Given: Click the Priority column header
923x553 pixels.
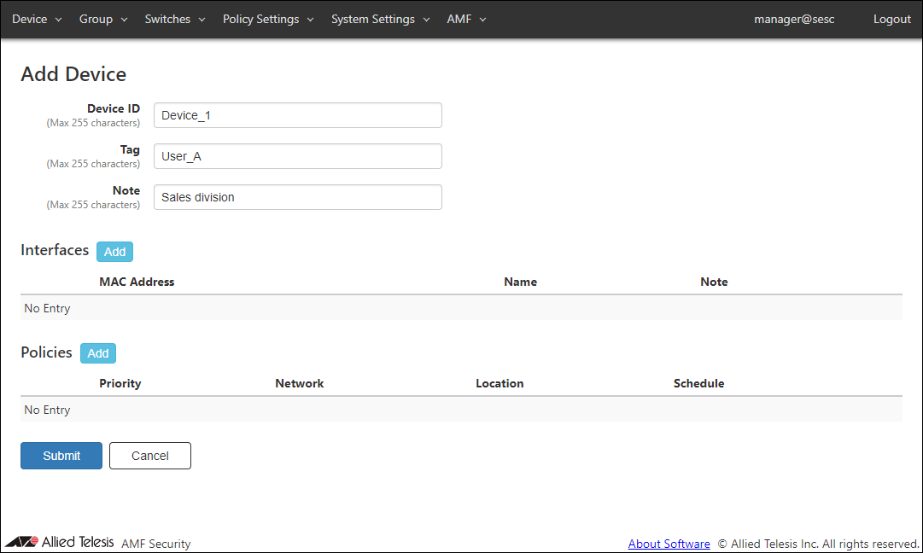Looking at the screenshot, I should coord(120,383).
